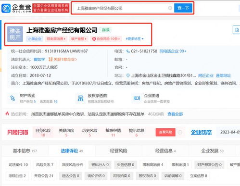Open legal representative 霍如学 link
240x186 pixels.
pyautogui.click(x=39, y=60)
